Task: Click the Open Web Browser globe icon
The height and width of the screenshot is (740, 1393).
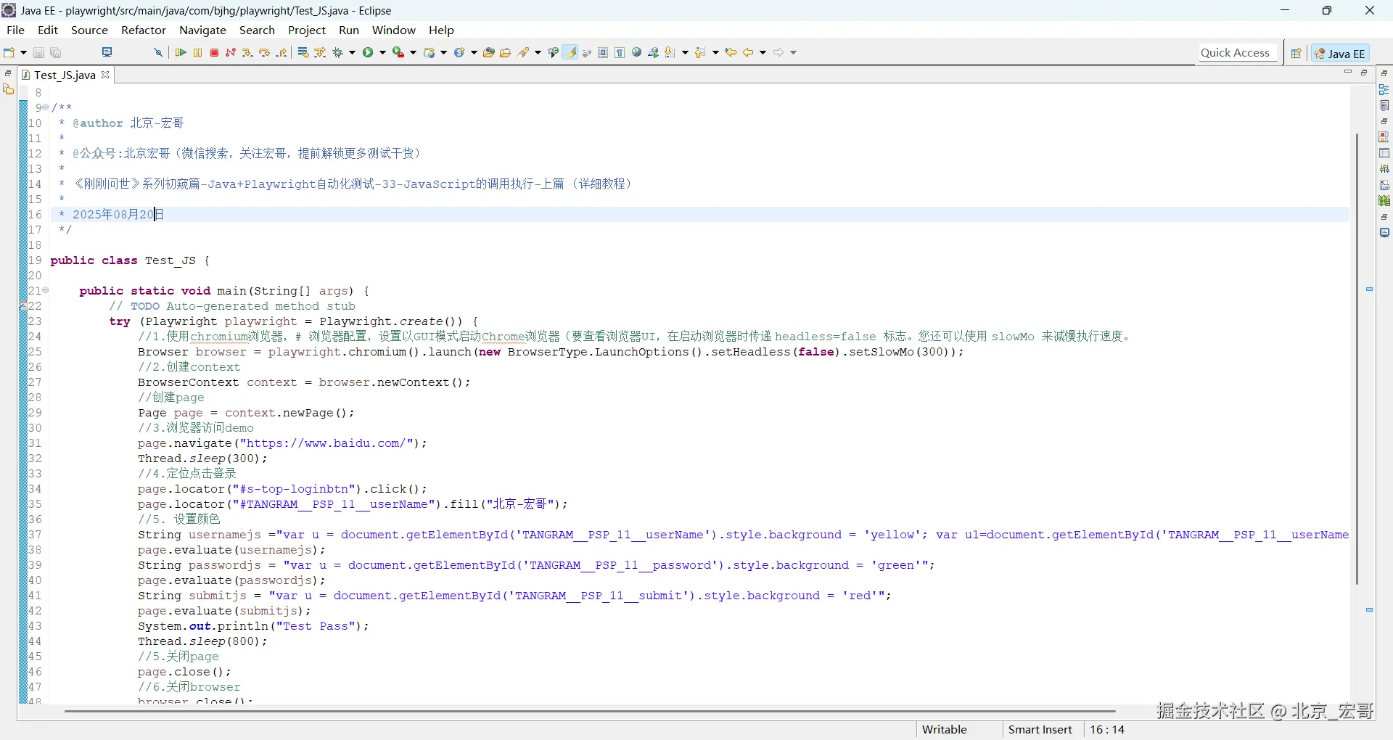Action: (637, 52)
